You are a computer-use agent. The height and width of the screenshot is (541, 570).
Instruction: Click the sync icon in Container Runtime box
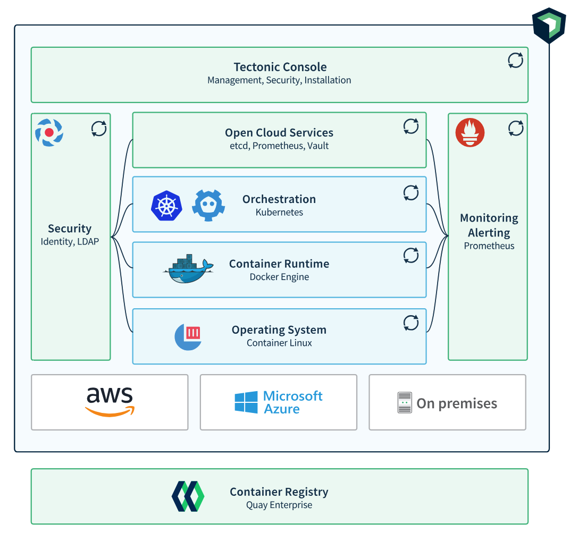tap(411, 256)
